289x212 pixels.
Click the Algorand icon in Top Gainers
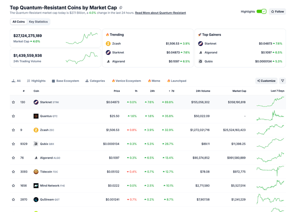(x=200, y=53)
